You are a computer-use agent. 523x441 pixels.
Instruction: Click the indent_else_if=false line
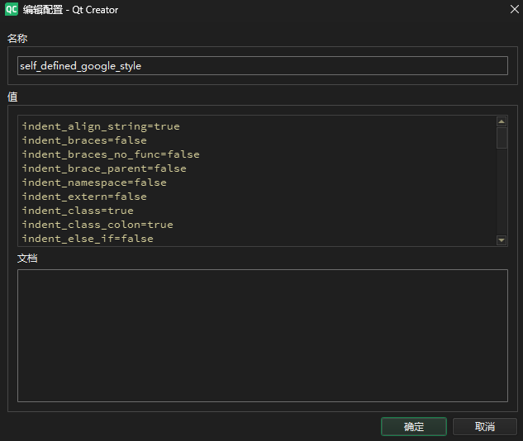pos(88,239)
